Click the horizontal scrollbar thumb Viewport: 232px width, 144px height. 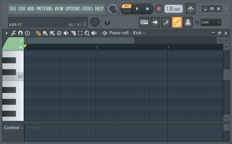(x=82, y=40)
